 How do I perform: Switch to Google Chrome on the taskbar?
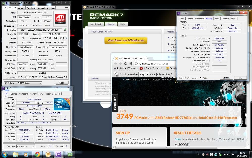(37, 155)
